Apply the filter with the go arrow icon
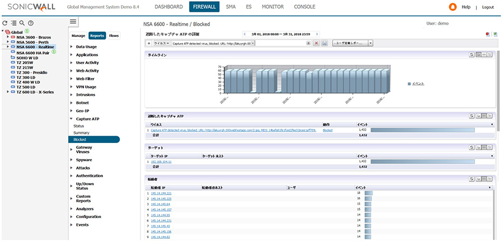Screen dimensions: 504x250 [308, 43]
